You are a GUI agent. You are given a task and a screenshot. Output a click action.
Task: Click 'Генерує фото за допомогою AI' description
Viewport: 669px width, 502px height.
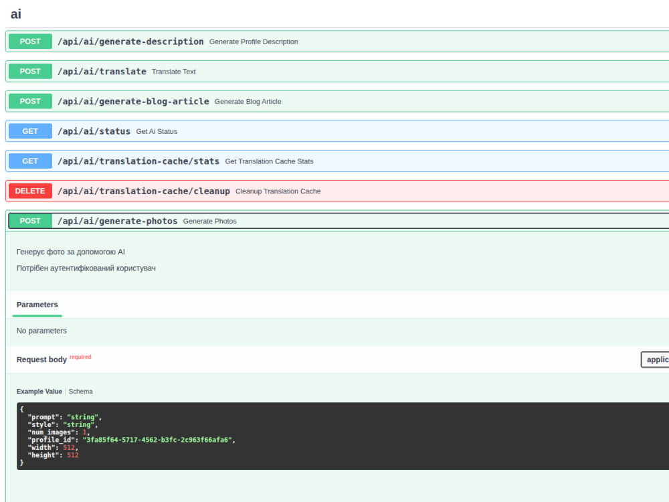(71, 252)
